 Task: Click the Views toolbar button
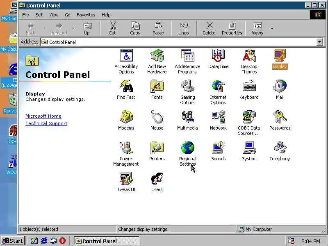257,29
